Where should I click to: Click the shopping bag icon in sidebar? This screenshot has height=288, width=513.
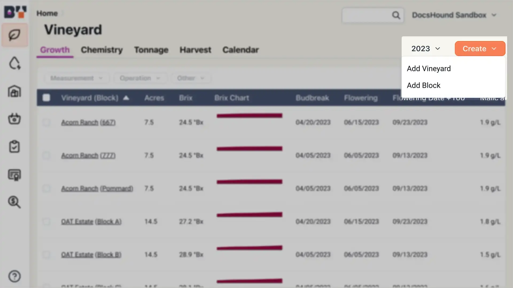14,118
